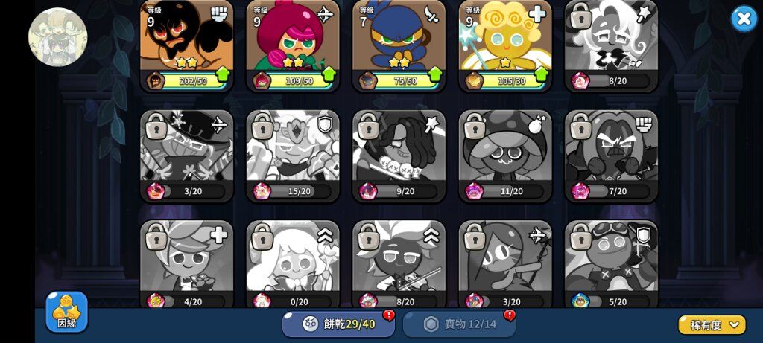Image resolution: width=763 pixels, height=343 pixels.
Task: Tap the green upgrade arrow on 202/50 cookie
Action: [x=221, y=75]
